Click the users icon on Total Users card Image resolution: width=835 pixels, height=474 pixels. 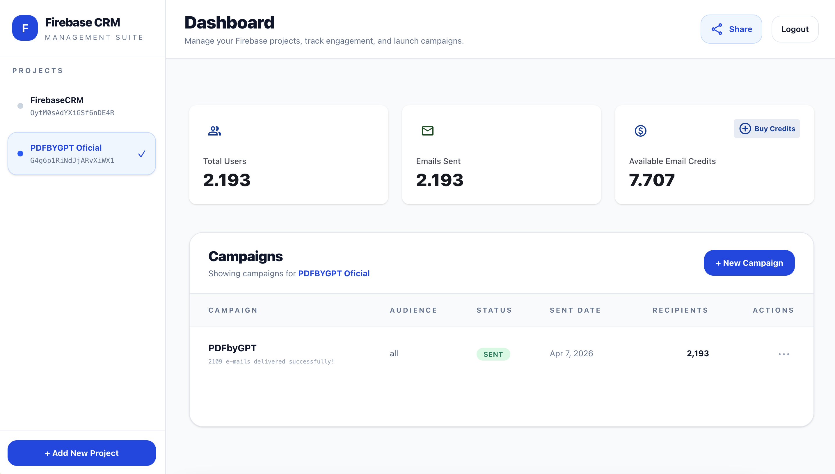[x=215, y=131]
